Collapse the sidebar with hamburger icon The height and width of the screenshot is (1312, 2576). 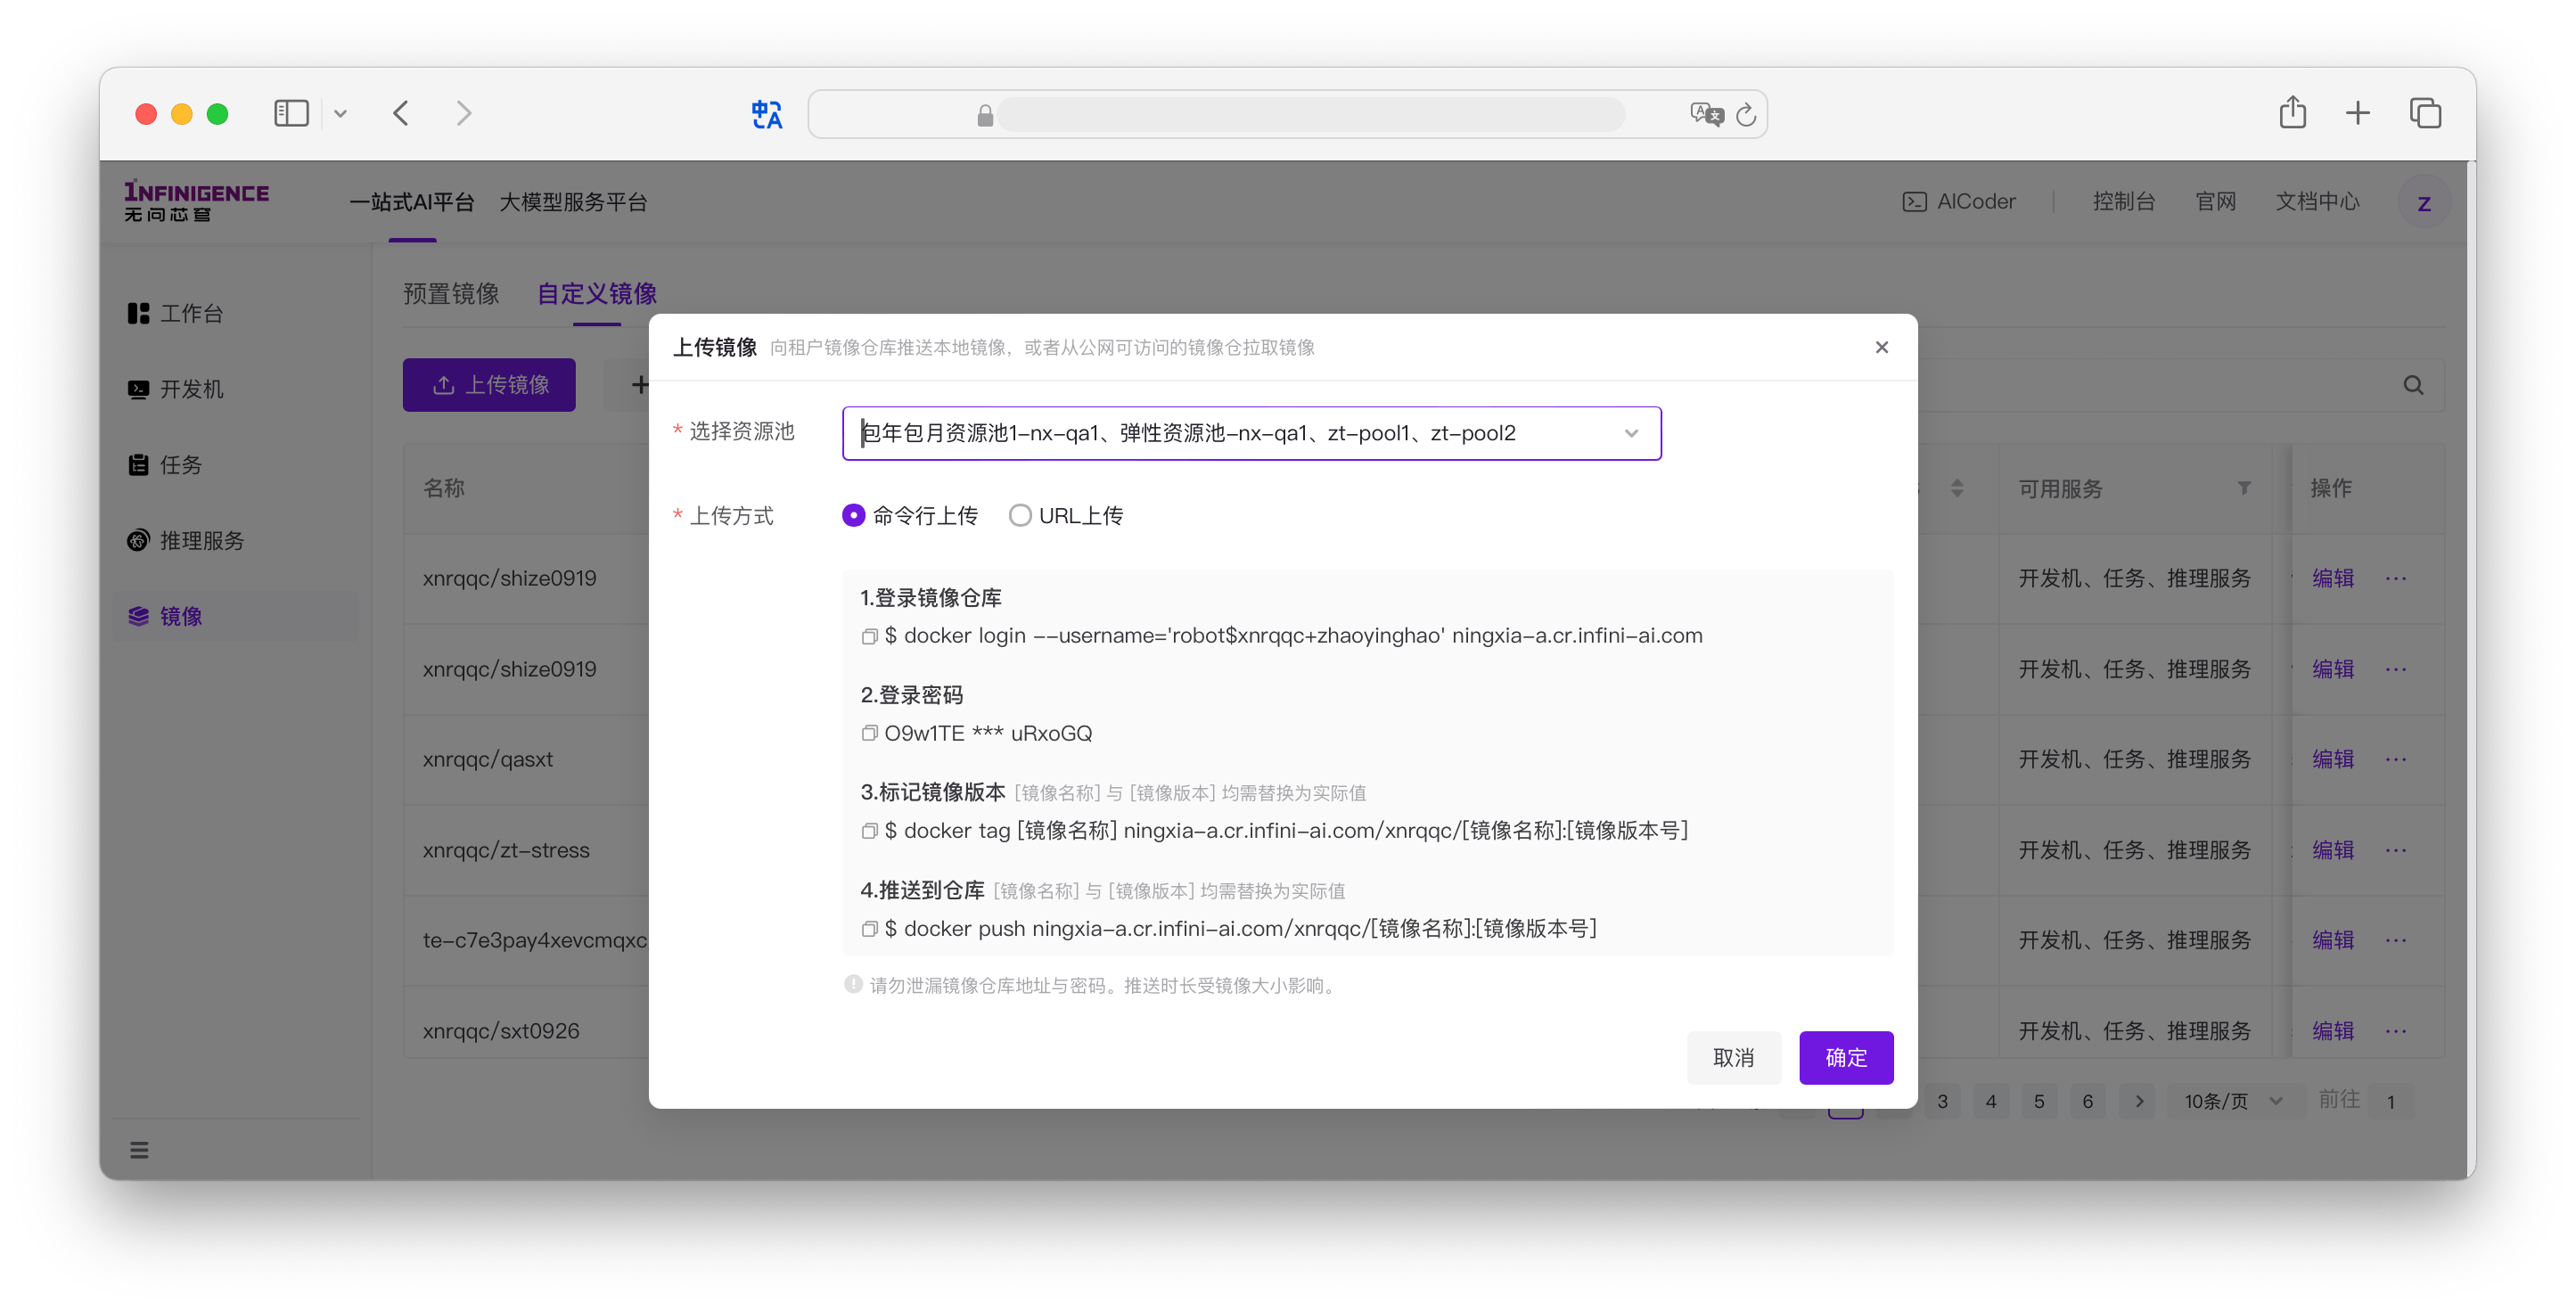(139, 1150)
